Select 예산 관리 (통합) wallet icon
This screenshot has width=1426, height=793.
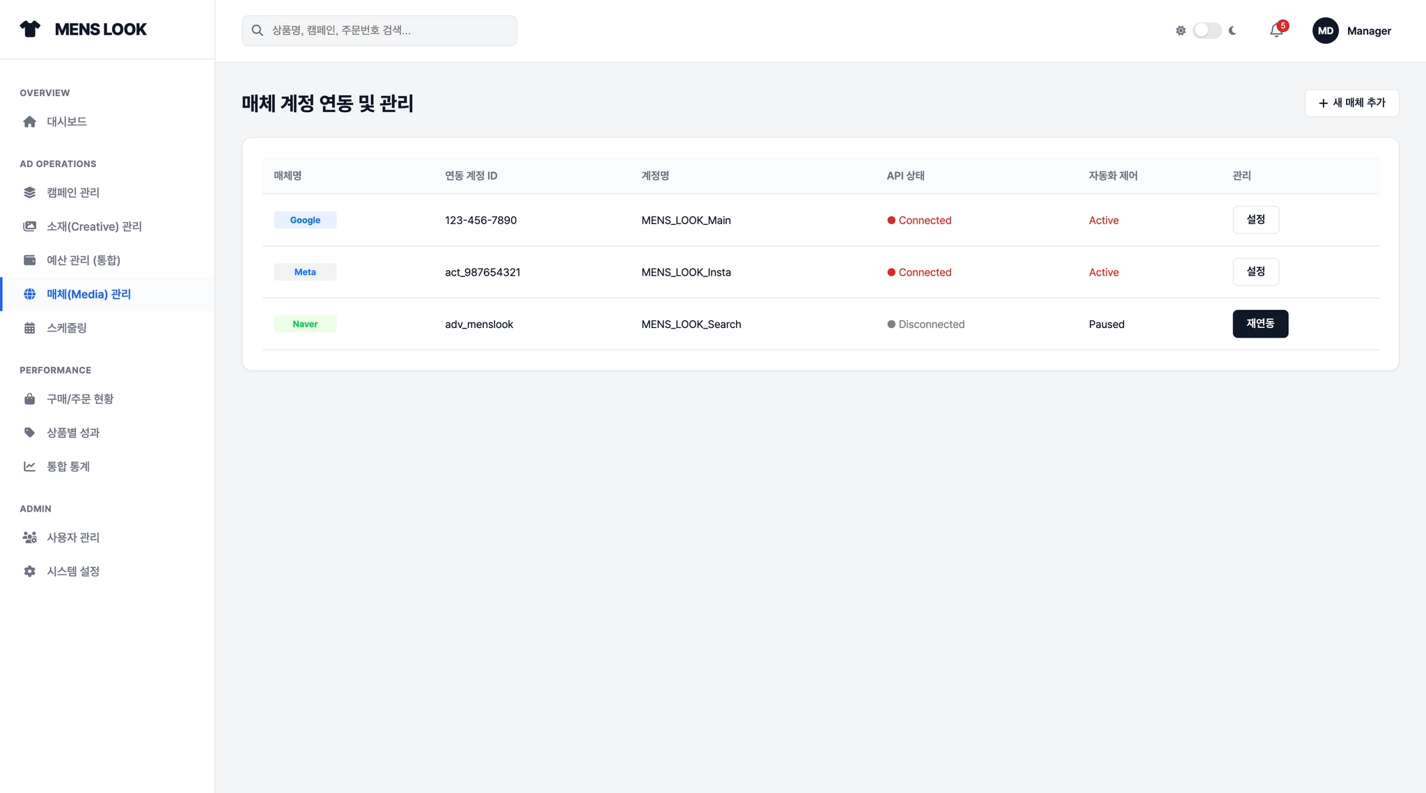pyautogui.click(x=30, y=260)
